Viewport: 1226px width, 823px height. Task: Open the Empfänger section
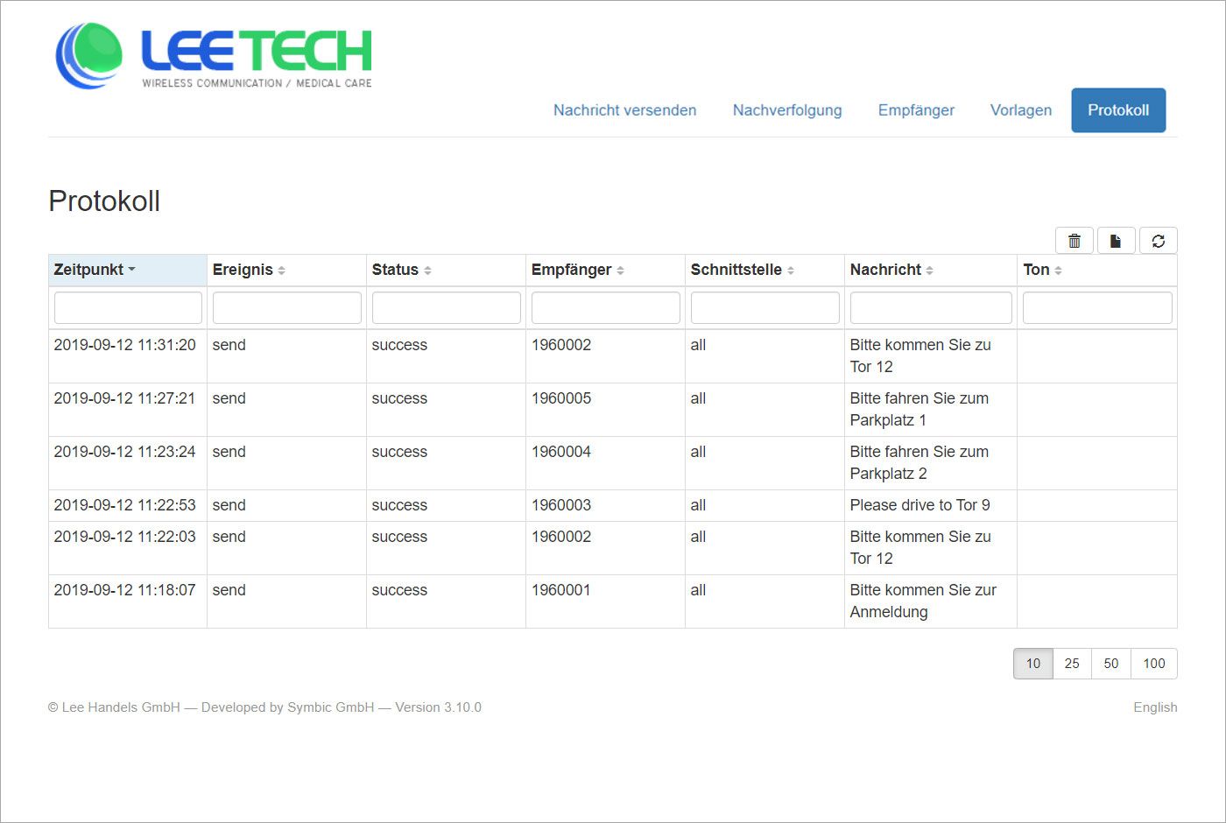click(916, 110)
